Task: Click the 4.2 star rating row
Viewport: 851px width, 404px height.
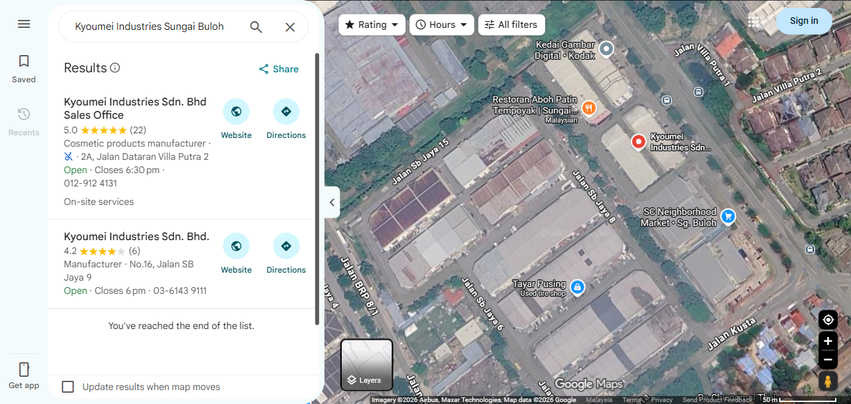Action: [102, 251]
